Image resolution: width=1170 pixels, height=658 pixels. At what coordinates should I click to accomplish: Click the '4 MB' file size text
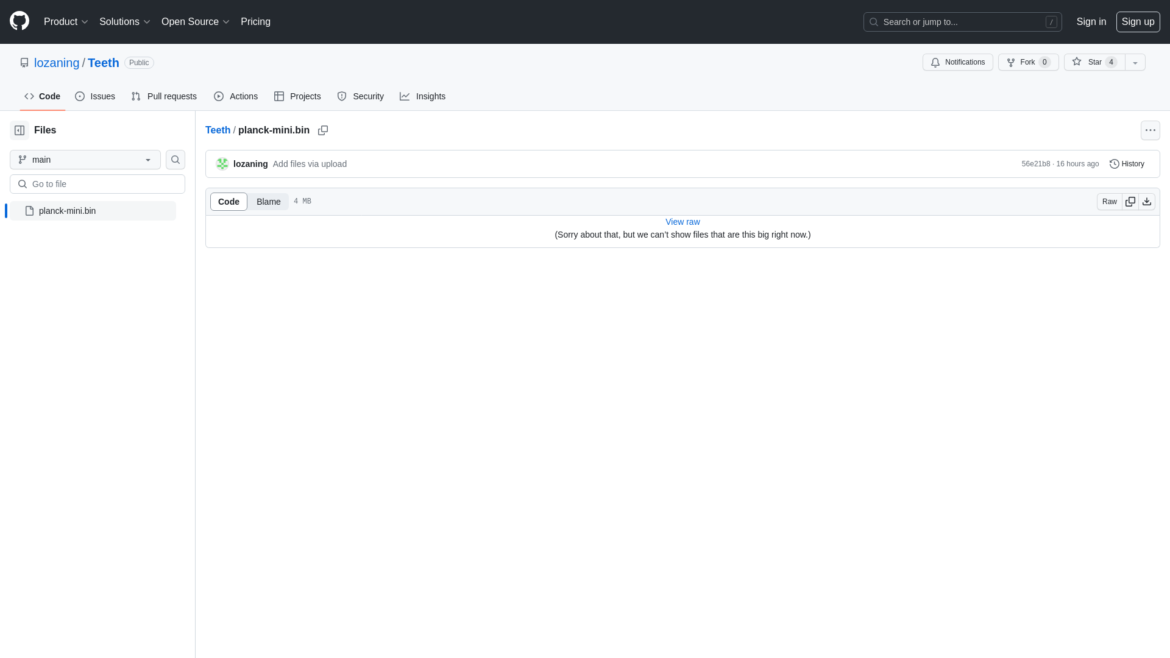(x=302, y=201)
